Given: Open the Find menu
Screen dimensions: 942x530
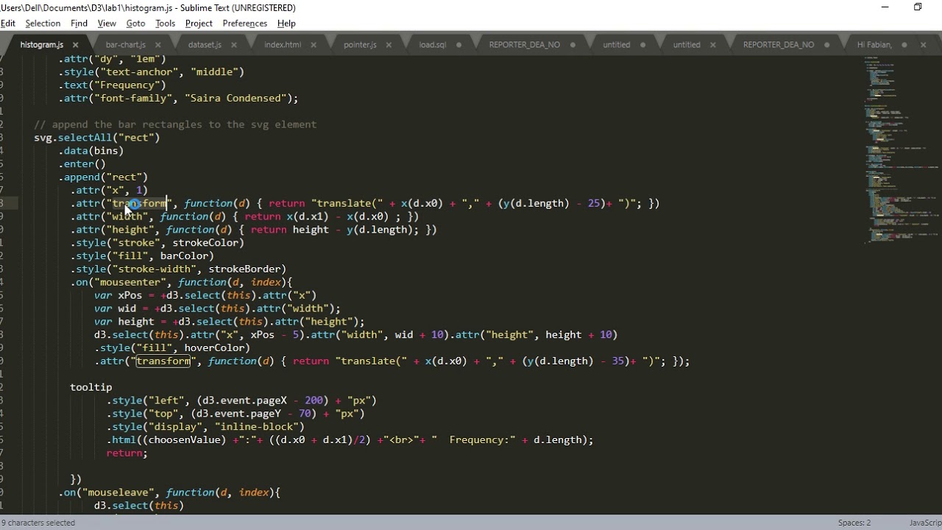Looking at the screenshot, I should pyautogui.click(x=79, y=24).
